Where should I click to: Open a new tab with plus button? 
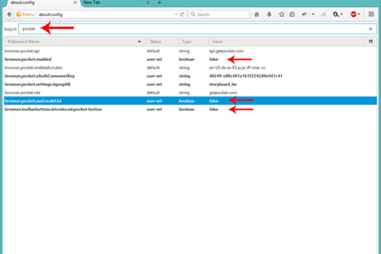[x=159, y=3]
